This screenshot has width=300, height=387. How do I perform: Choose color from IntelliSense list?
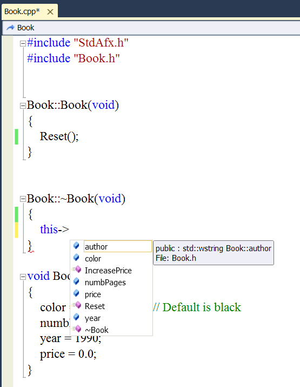tap(111, 258)
